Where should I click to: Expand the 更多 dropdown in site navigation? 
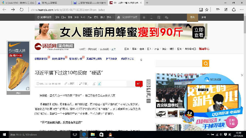point(110,17)
